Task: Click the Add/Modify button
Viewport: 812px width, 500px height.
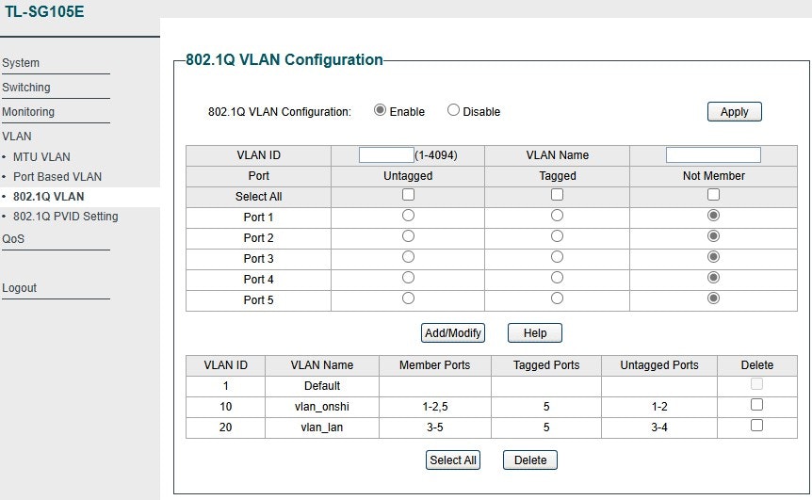Action: 452,332
